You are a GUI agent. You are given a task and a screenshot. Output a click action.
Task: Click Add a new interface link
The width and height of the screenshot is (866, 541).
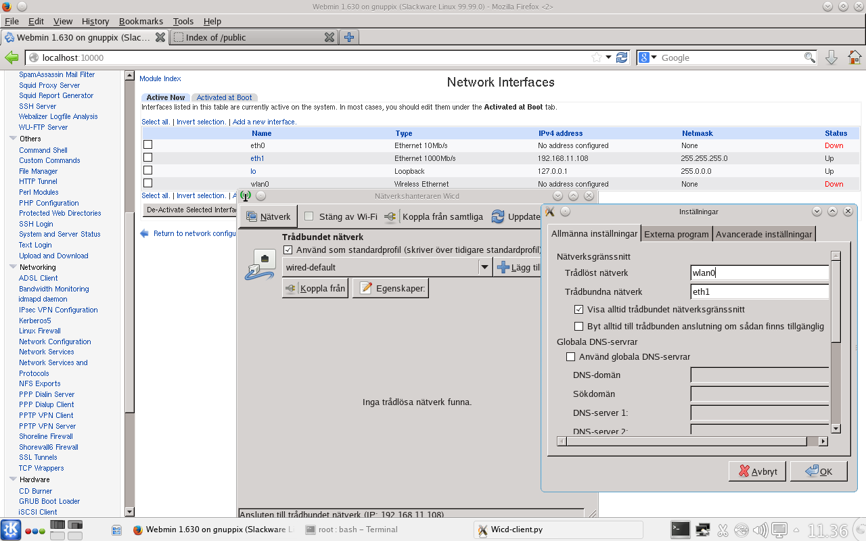pyautogui.click(x=265, y=122)
